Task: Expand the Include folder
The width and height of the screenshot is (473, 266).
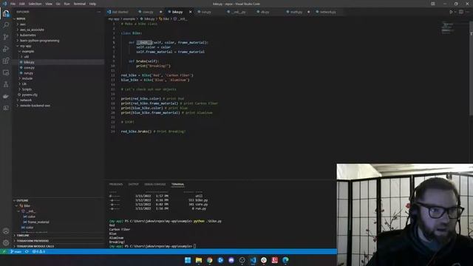Action: pos(27,78)
